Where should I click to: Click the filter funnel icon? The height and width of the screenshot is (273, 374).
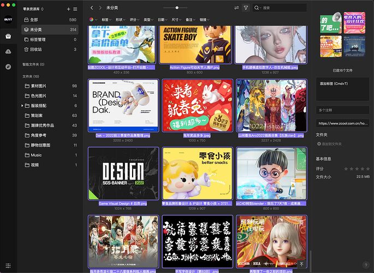246,8
